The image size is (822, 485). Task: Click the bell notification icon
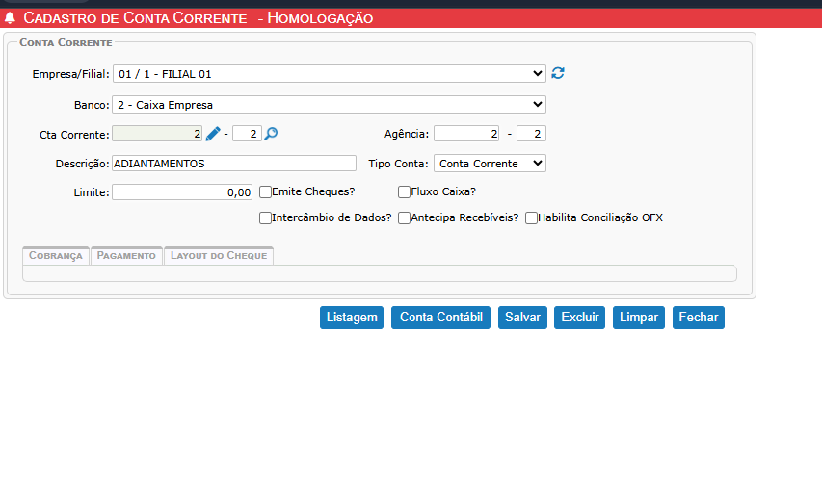click(11, 18)
